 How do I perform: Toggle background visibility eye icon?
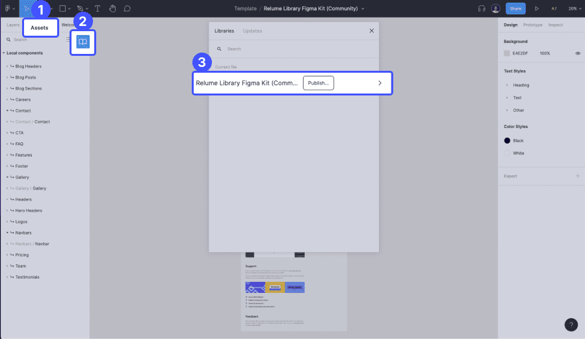pyautogui.click(x=578, y=53)
